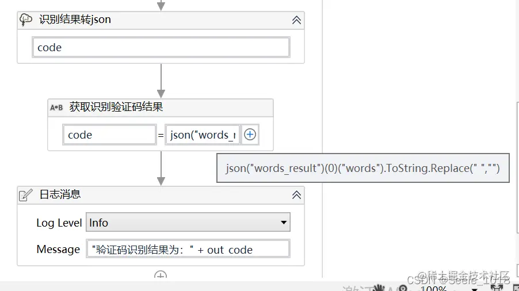Select the 获取识别验证码结果 title
Screen dimensions: 519x291
[x=116, y=107]
